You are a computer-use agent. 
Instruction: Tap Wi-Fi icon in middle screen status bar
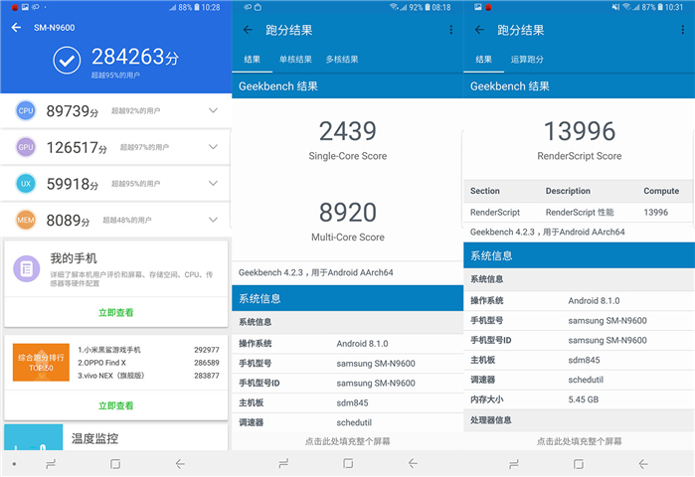coord(393,7)
